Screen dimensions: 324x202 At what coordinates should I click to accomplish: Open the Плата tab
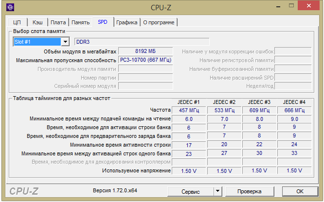[x=58, y=22]
